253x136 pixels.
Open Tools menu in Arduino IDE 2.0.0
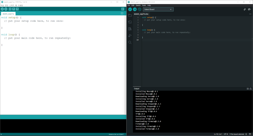[144, 5]
